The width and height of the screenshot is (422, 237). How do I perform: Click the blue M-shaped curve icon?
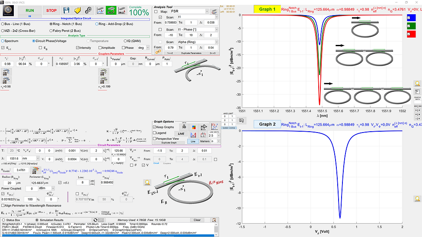193,134
